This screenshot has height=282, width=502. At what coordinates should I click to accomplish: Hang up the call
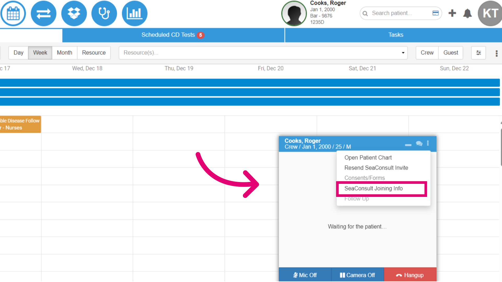pos(410,275)
